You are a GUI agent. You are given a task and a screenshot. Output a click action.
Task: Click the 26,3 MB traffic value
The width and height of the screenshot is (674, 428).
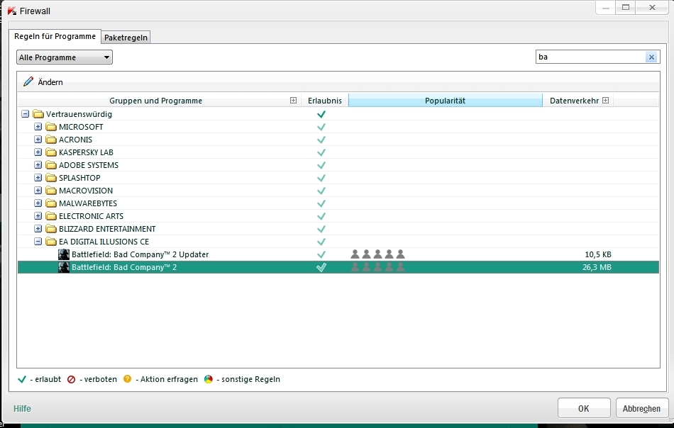(597, 267)
